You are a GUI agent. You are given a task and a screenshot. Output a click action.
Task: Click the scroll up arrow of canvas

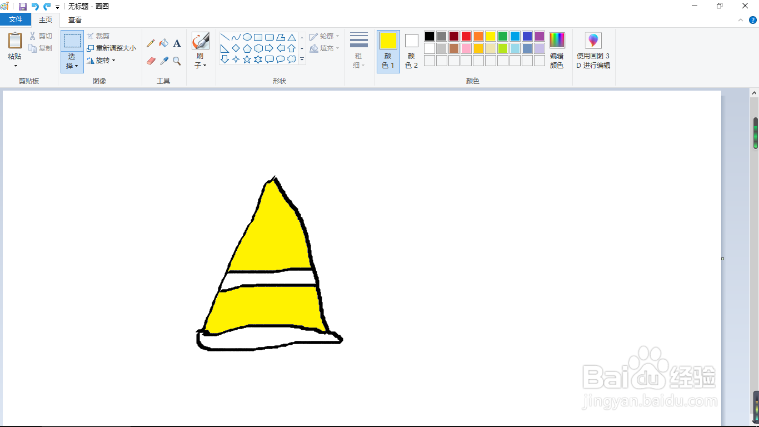coord(755,93)
